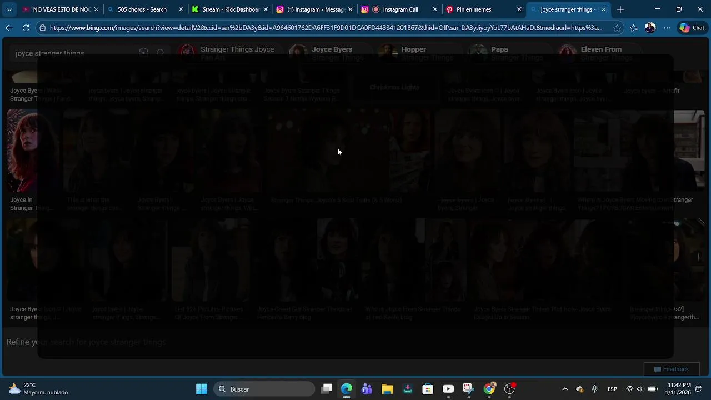Viewport: 711px width, 400px height.
Task: Open the Feedback link
Action: [671, 369]
